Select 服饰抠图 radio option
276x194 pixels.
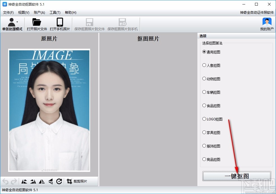pos(211,146)
